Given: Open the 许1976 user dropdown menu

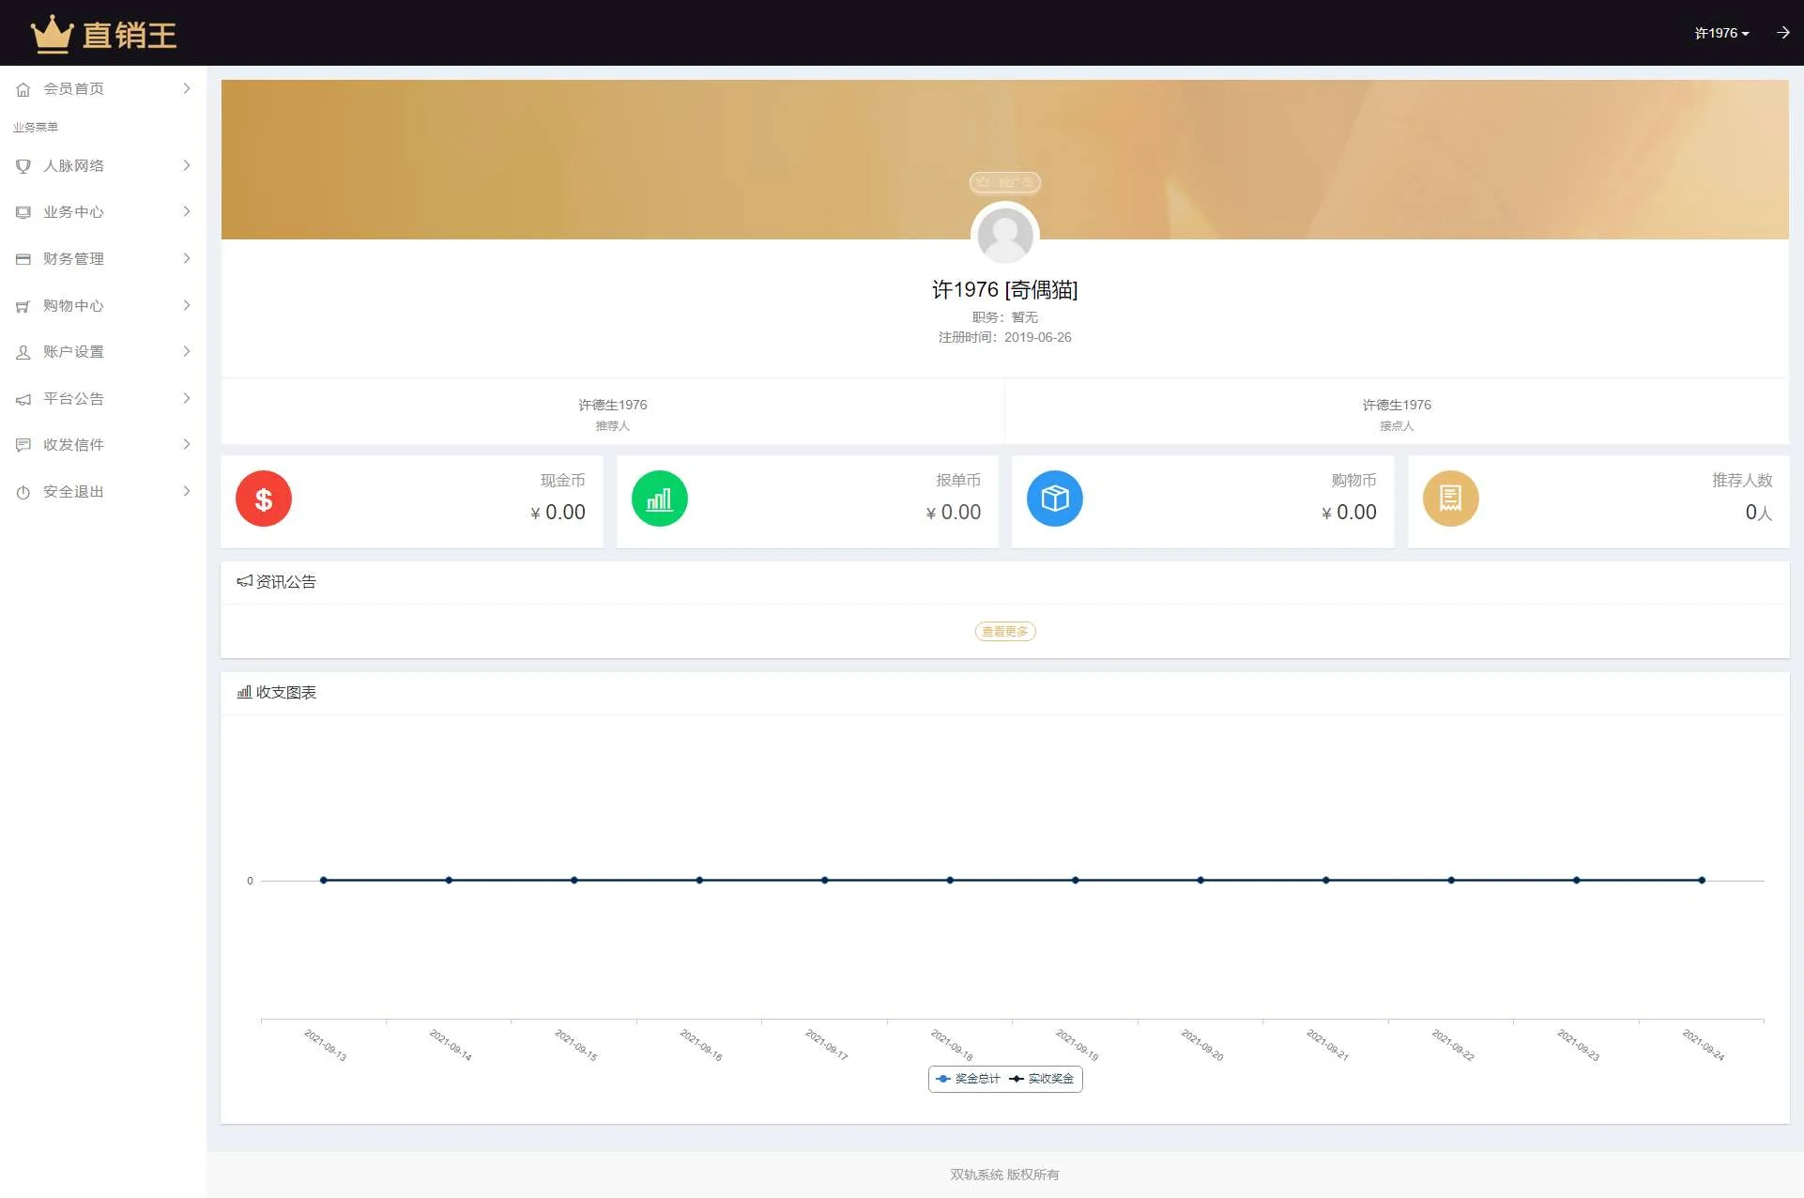Looking at the screenshot, I should pyautogui.click(x=1720, y=33).
